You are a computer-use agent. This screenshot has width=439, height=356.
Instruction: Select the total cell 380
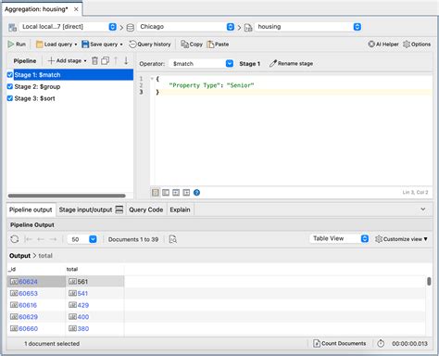coord(94,328)
